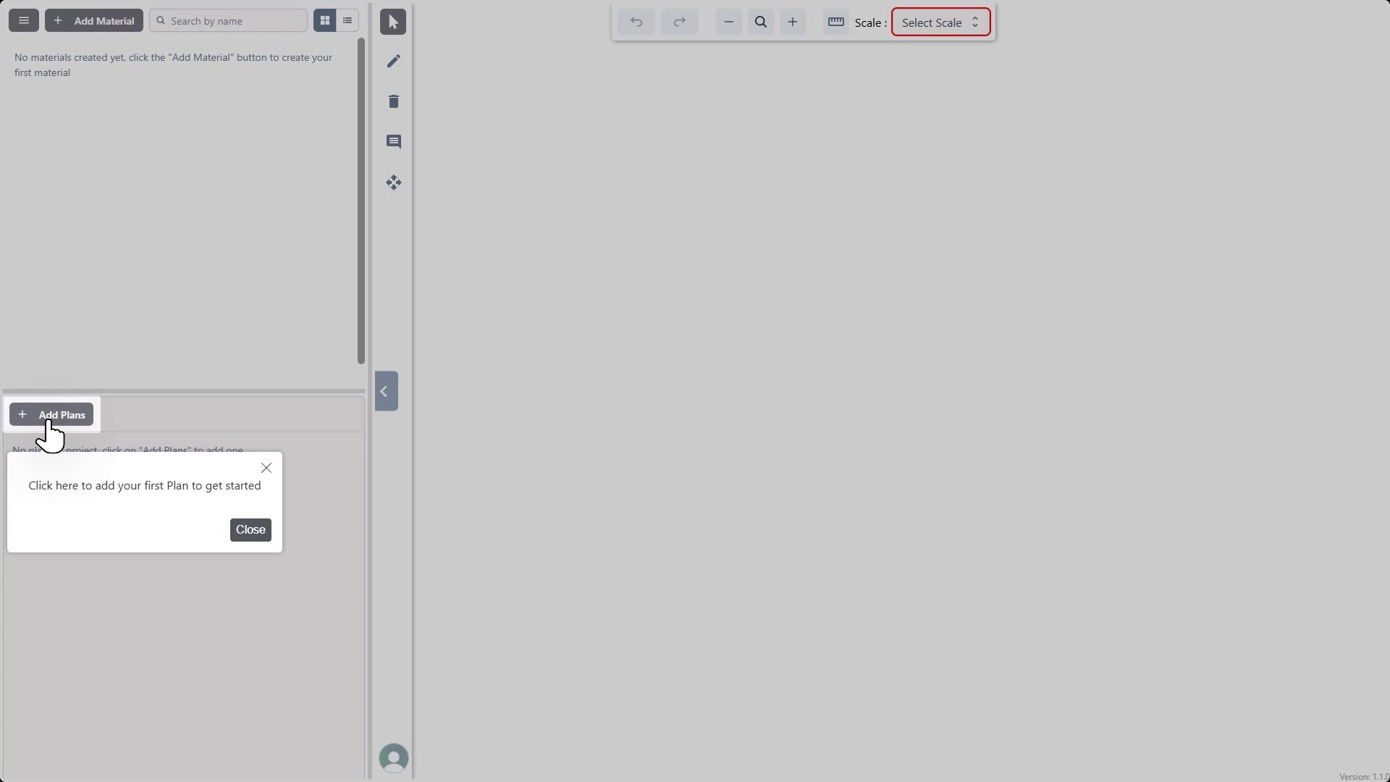Focus the Search by name field
Viewport: 1390px width, 782px height.
(229, 21)
